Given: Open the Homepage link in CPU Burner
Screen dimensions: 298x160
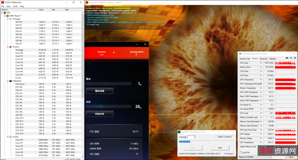Looking at the screenshot, I should tap(229, 154).
